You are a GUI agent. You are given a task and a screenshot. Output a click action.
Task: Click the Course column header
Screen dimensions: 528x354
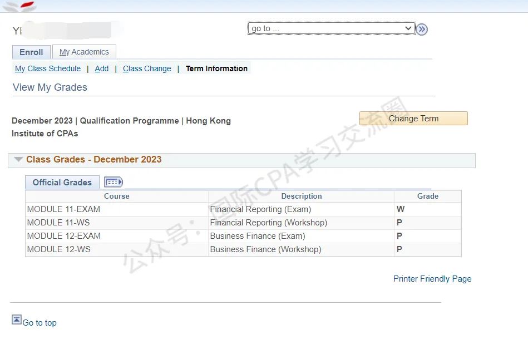pyautogui.click(x=116, y=196)
